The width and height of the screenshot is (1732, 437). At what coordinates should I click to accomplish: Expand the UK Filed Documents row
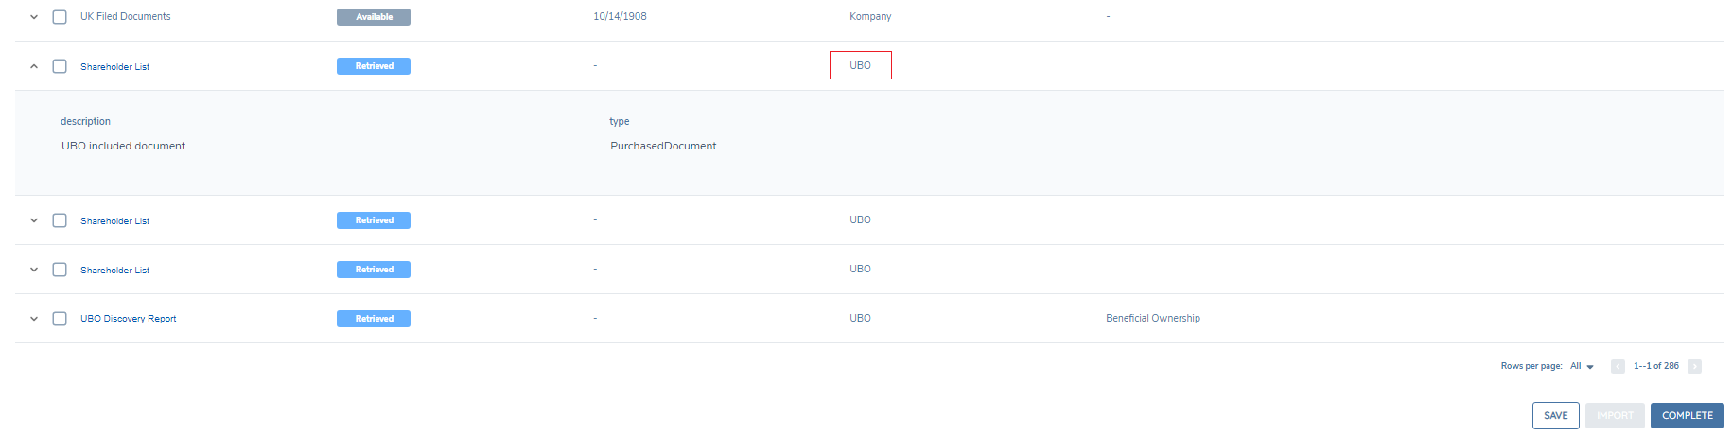pos(34,17)
